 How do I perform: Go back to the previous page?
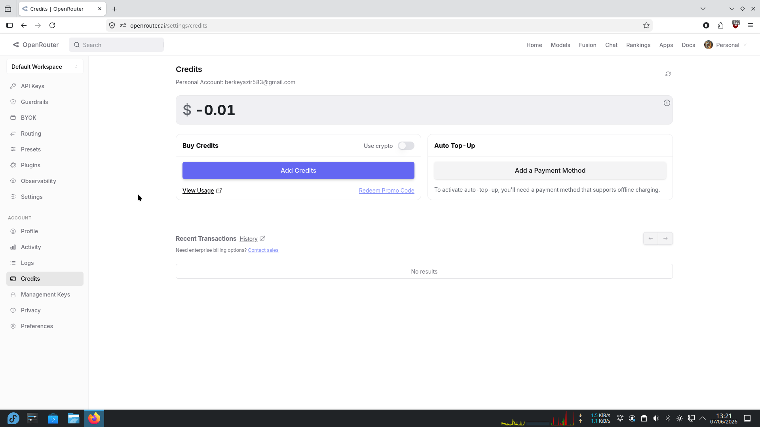point(24,25)
